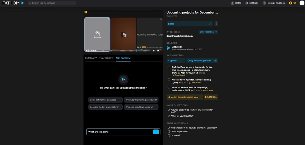Expand the 'Copy for ...' options
Viewport: 305px width, 145px height.
point(180,60)
